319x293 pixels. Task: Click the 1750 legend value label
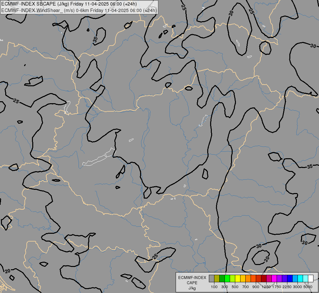click(277, 287)
